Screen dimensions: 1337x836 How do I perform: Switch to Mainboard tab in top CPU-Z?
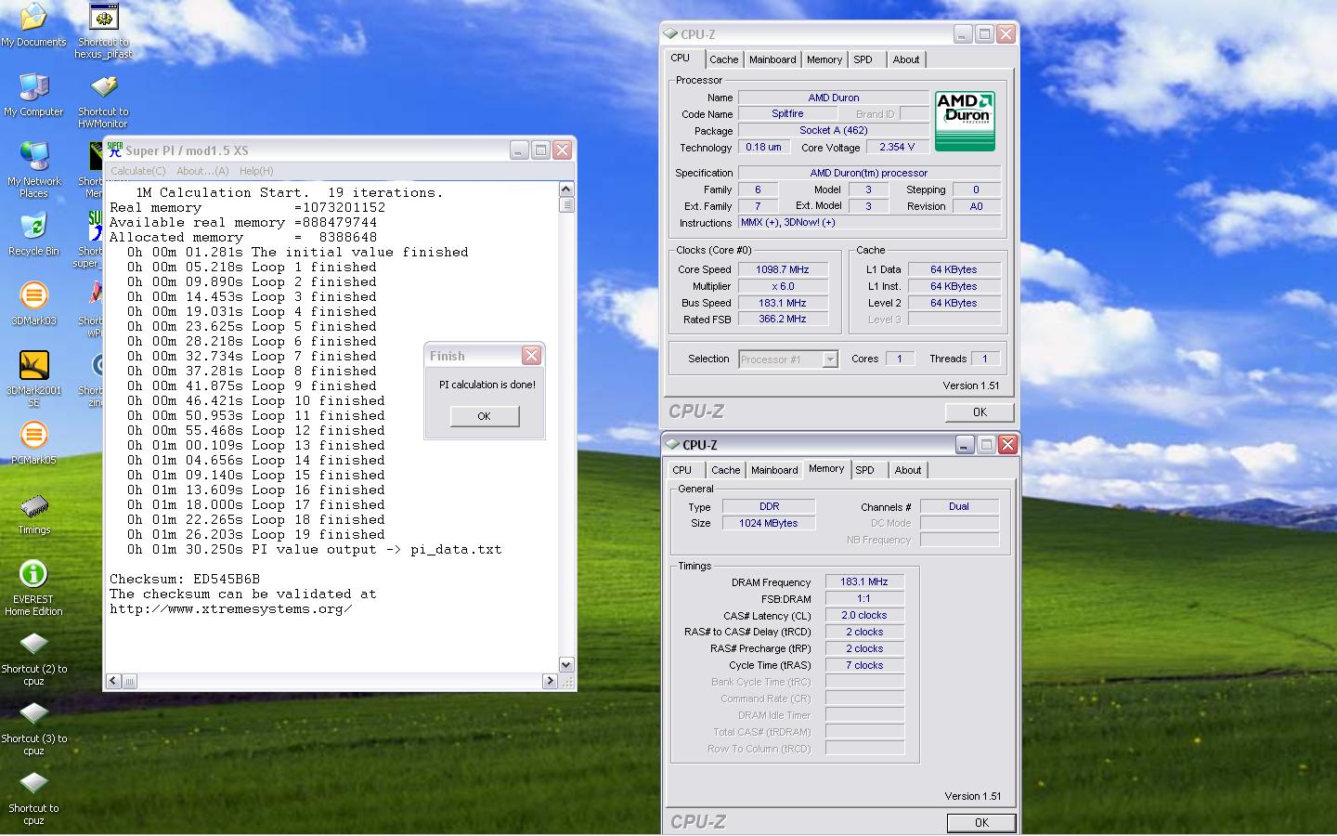772,59
